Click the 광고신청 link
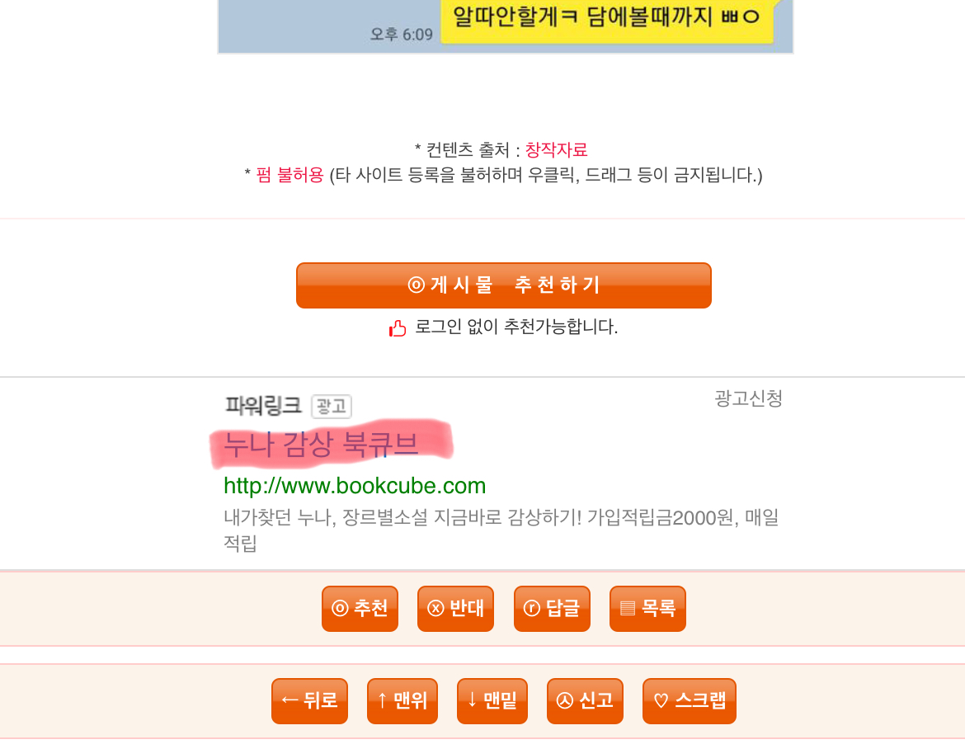Screen dimensions: 965x749 (x=748, y=398)
